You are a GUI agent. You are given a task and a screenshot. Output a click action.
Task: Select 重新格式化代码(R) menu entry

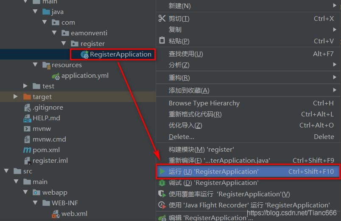248,114
